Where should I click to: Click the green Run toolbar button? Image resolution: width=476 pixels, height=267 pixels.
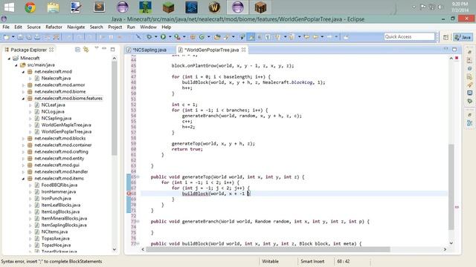point(163,37)
